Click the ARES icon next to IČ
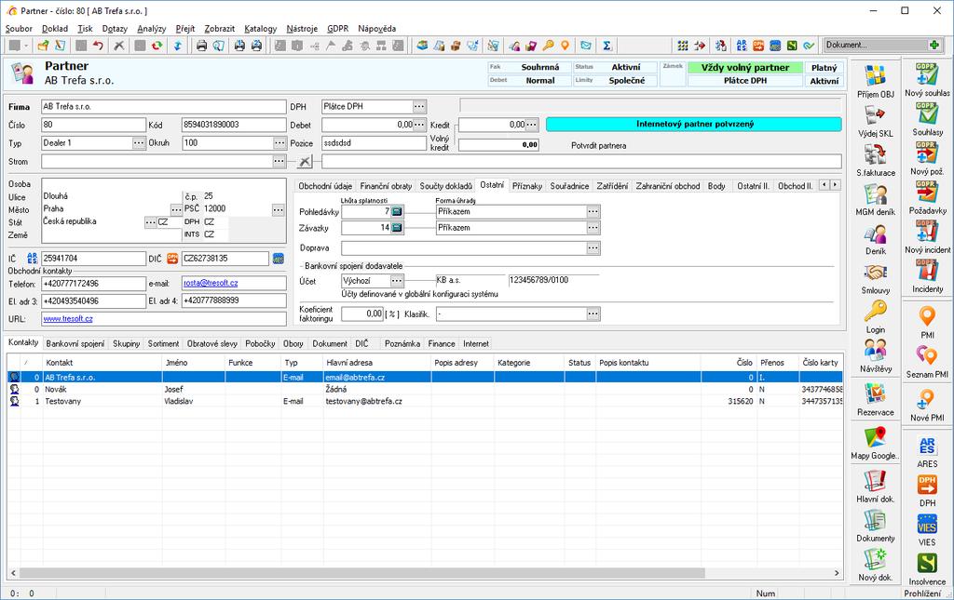The height and width of the screenshot is (600, 954). click(x=33, y=259)
